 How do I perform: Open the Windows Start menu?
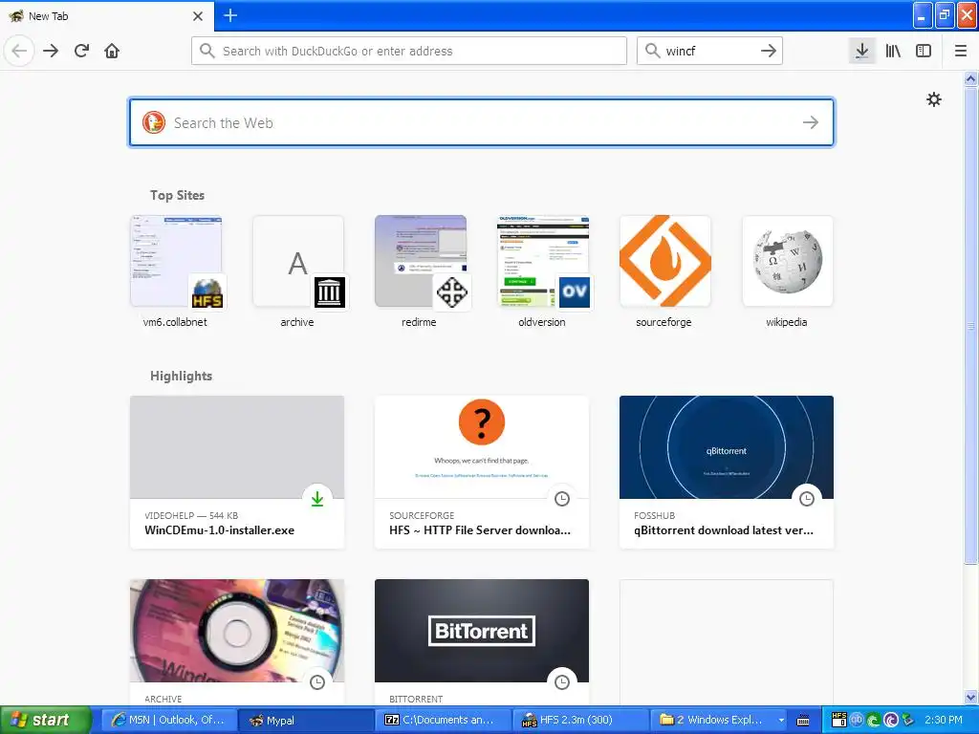coord(45,720)
